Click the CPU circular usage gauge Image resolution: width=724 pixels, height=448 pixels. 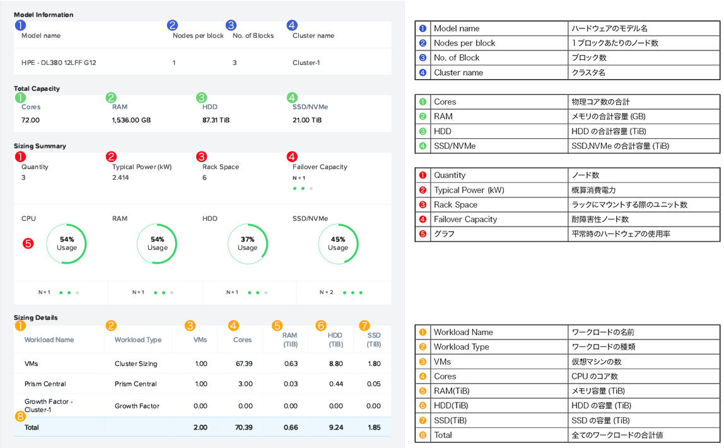(x=67, y=244)
